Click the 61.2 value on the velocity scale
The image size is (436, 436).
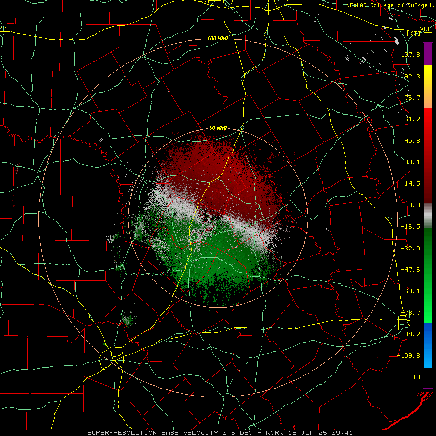pos(412,119)
